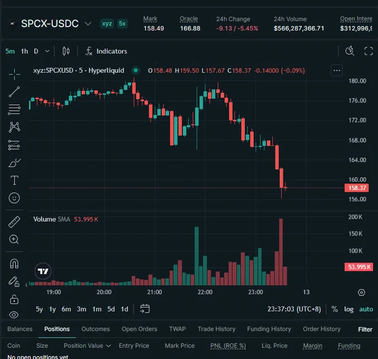Switch to the Outcomes tab
The height and width of the screenshot is (359, 378).
pos(96,329)
